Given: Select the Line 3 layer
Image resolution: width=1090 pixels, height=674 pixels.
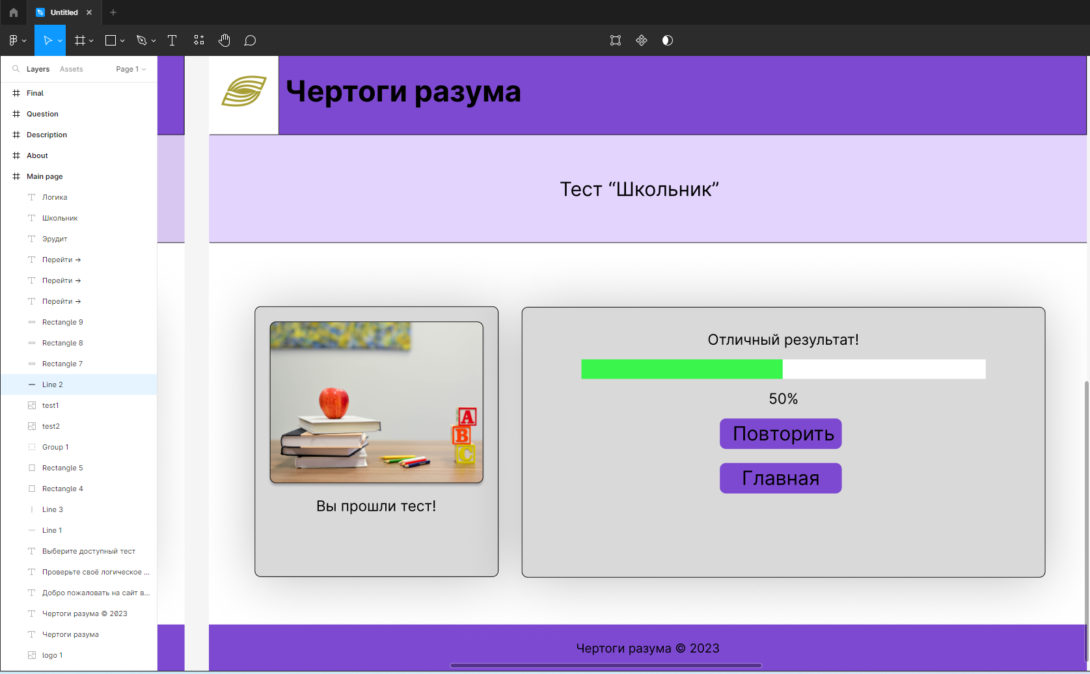Looking at the screenshot, I should click(79, 509).
